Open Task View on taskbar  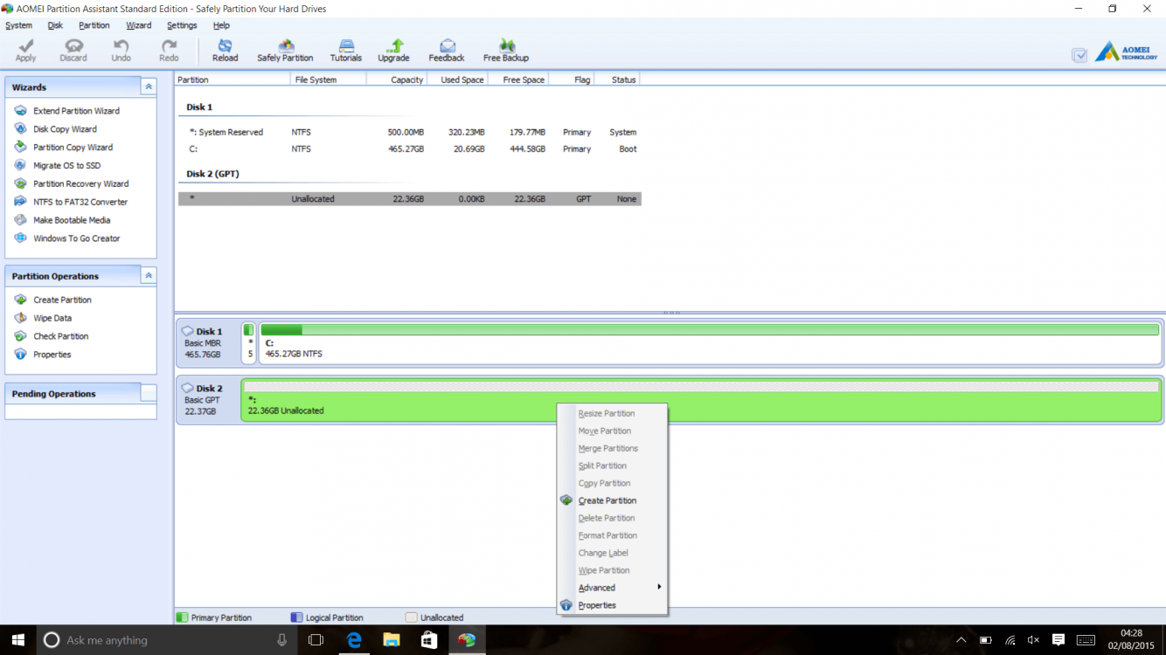316,640
